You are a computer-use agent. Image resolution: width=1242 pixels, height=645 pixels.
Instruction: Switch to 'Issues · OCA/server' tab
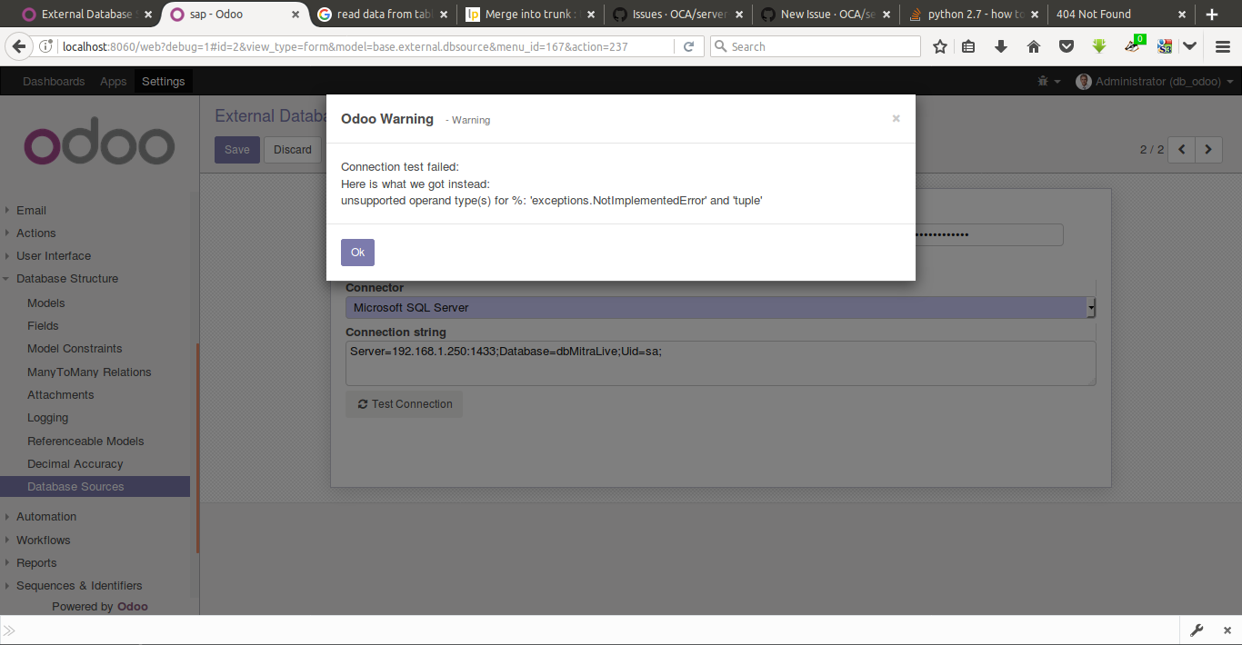(x=678, y=14)
